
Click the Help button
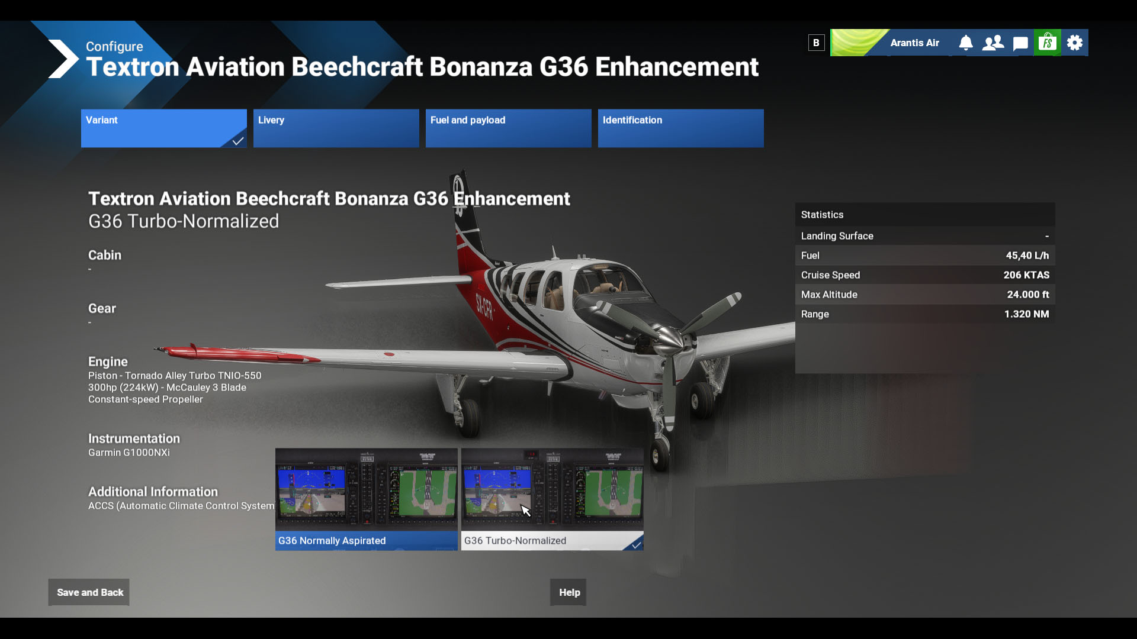[568, 592]
